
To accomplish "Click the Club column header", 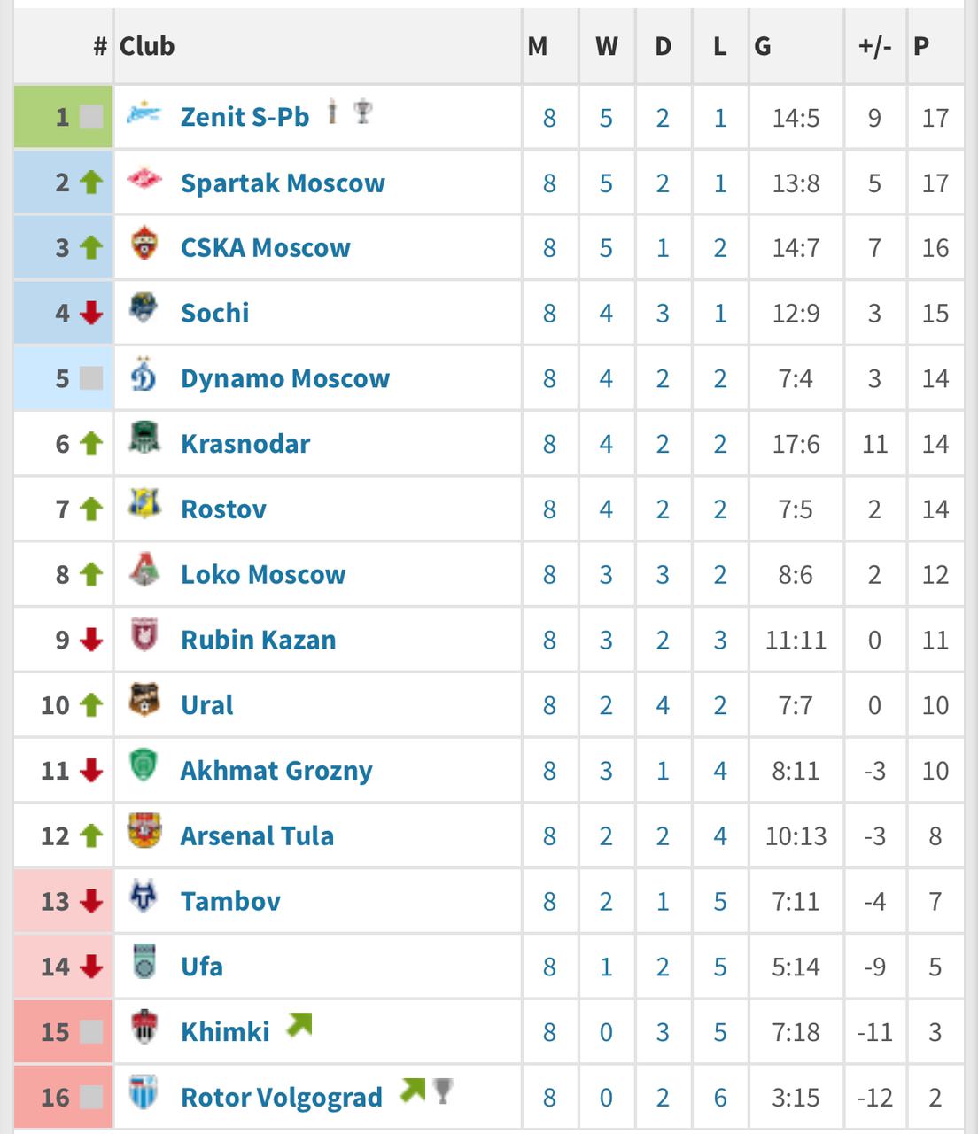I will 147,46.
